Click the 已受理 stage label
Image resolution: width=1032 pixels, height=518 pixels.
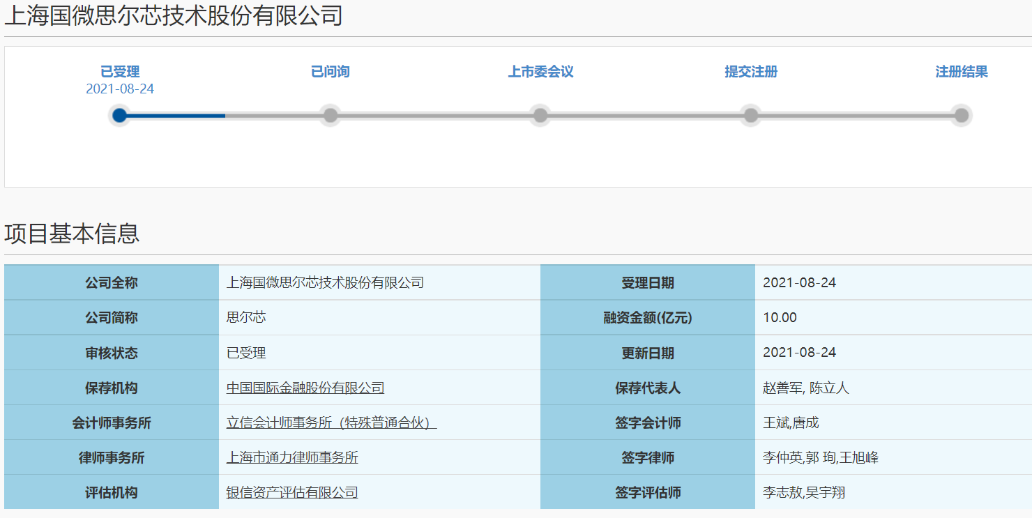tap(120, 72)
